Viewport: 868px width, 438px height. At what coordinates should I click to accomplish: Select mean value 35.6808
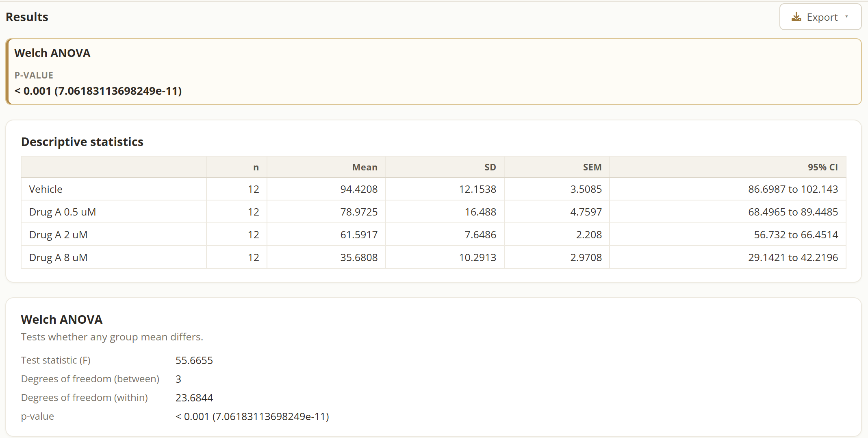tap(359, 257)
